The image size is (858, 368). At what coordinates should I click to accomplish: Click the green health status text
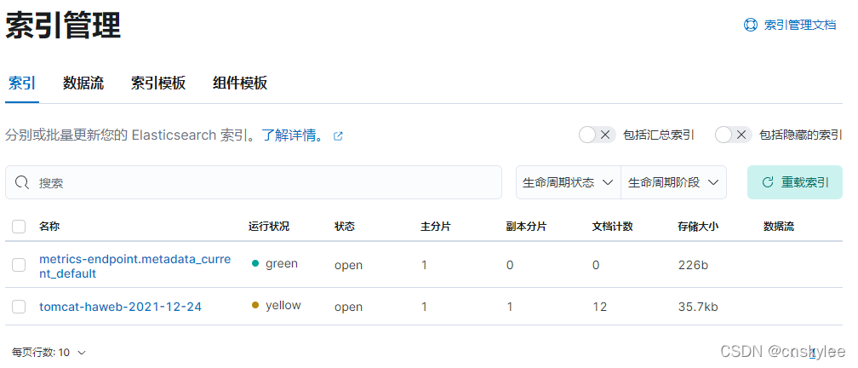pyautogui.click(x=282, y=263)
